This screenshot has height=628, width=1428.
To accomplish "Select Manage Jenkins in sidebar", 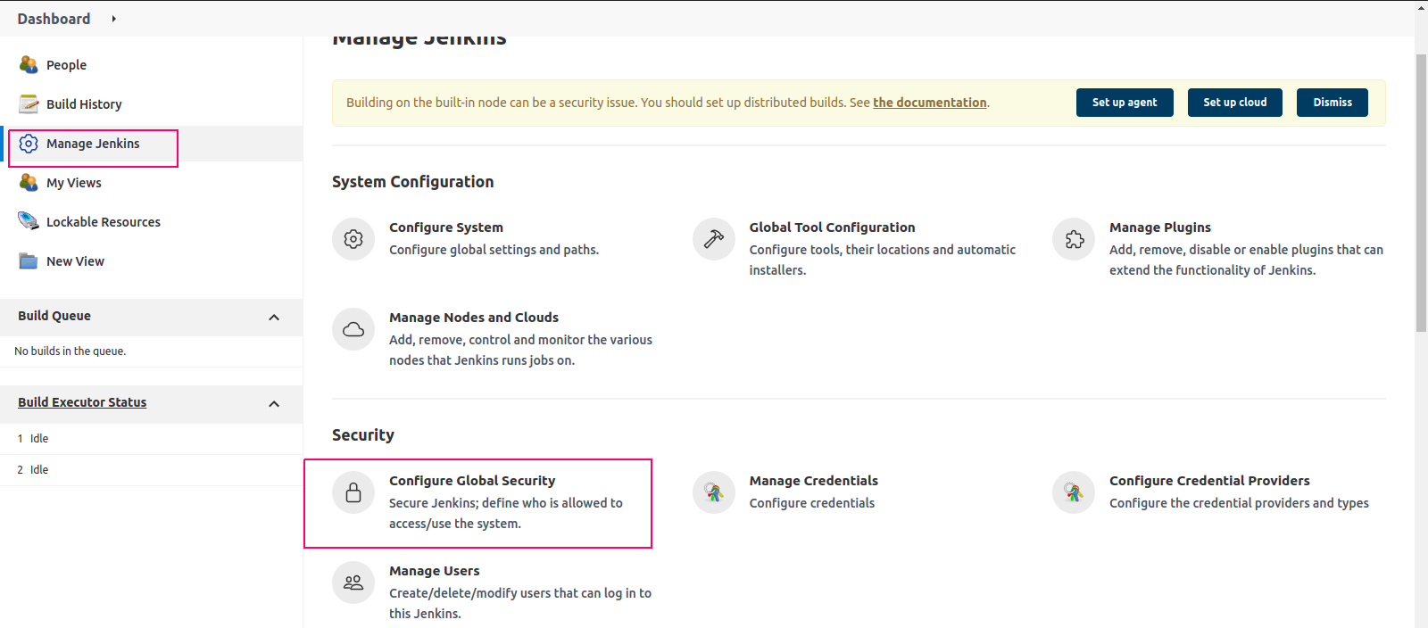I will [x=93, y=144].
